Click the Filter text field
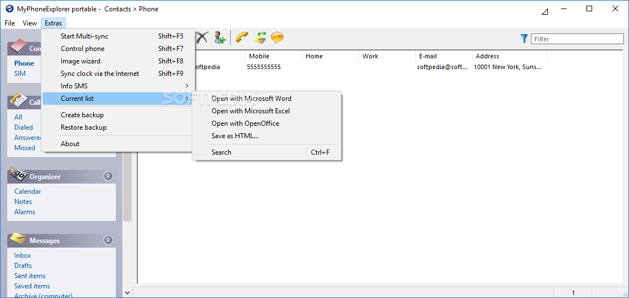 point(577,39)
